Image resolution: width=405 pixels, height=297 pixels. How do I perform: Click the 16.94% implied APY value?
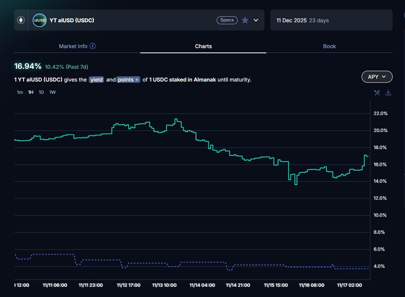click(x=27, y=66)
